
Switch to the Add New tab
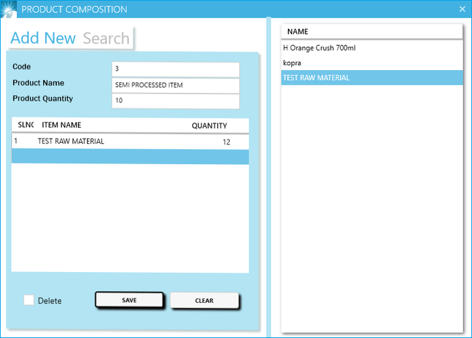(x=43, y=38)
